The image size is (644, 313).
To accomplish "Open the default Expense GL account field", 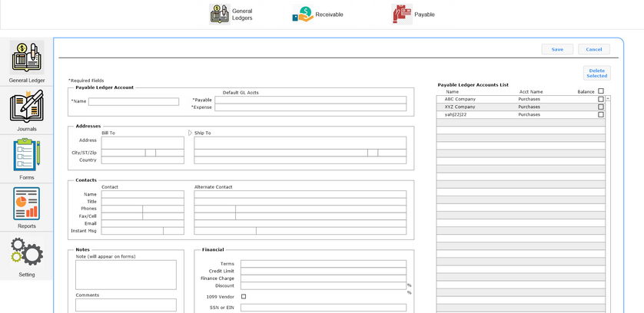I will coord(310,108).
